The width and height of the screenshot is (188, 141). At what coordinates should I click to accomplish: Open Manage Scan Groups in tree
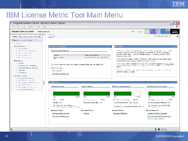26,78
